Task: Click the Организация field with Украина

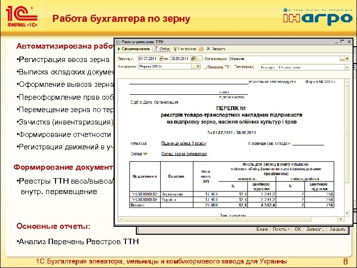Action: pyautogui.click(x=284, y=59)
